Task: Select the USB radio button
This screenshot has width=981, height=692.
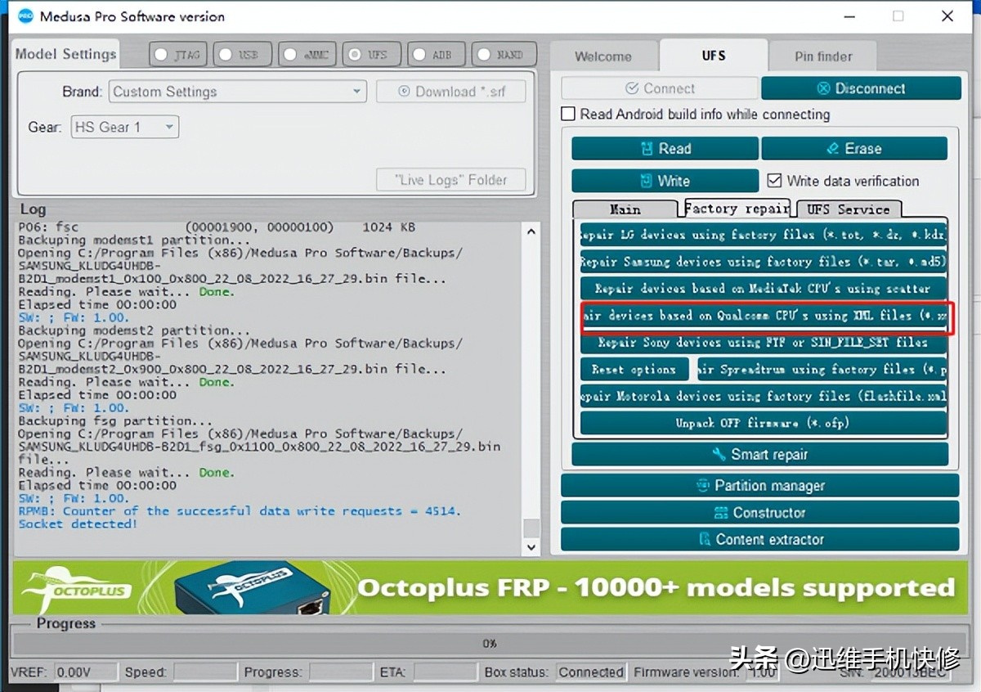Action: point(226,55)
